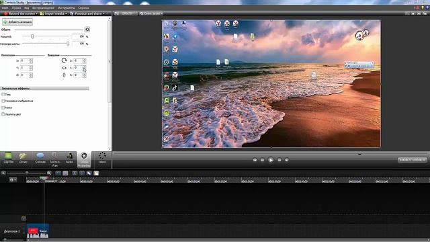Screen dimensions: 430x242
Task: Expand the Record the screen dropdown arrow
Action: [36, 13]
